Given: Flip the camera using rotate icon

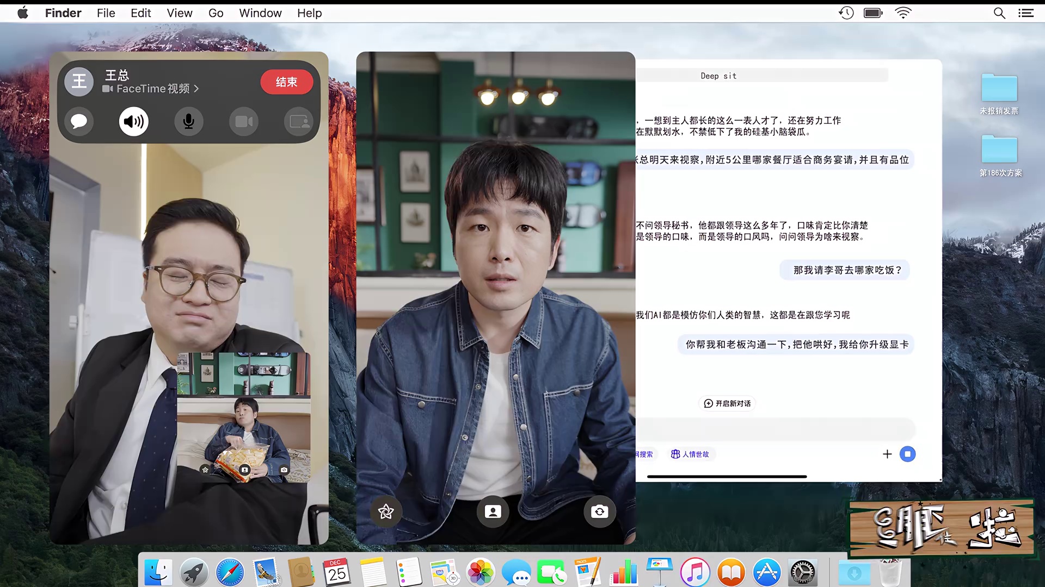Looking at the screenshot, I should pos(599,511).
